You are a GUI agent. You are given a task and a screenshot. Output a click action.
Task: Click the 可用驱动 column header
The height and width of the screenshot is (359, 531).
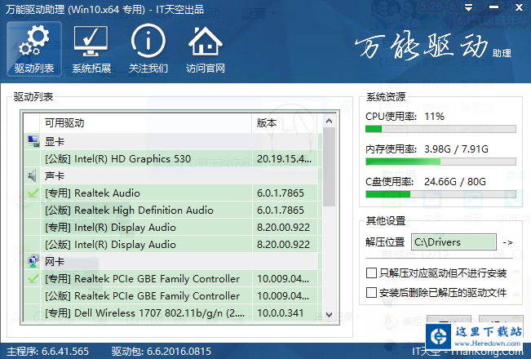146,123
